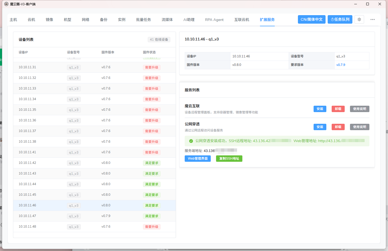Viewport: 388px width, 251px height.
Task: Click the 41 在线设备 badge
Action: 159,40
